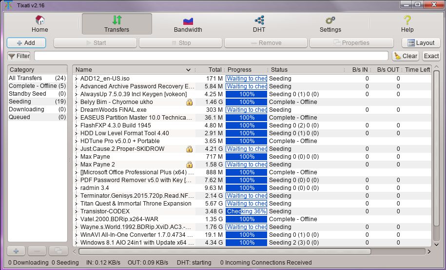This screenshot has height=270, width=446.
Task: Select EASEUS Partition Master row
Action: (252, 118)
